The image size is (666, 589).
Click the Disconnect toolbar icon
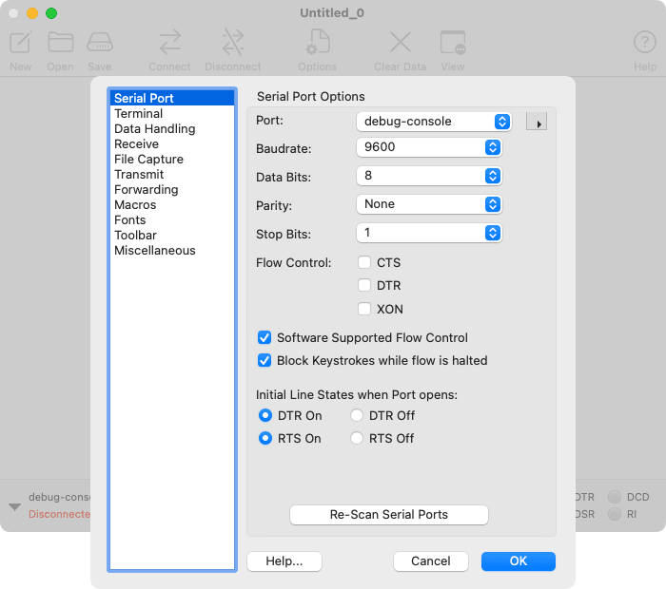232,43
